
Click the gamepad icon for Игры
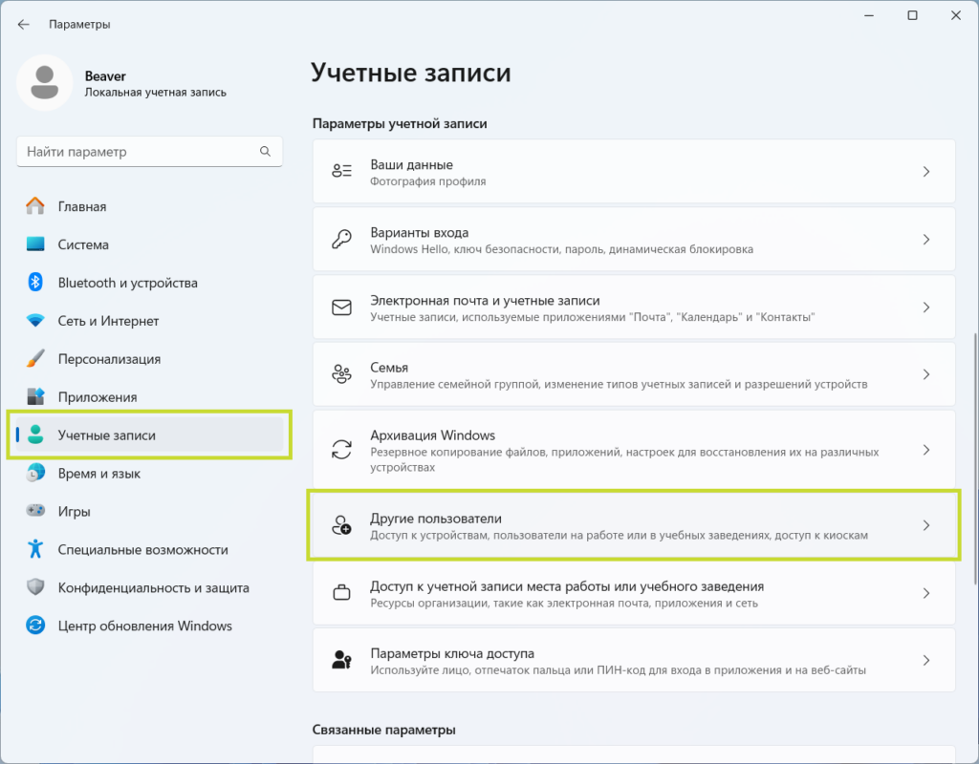pos(35,511)
